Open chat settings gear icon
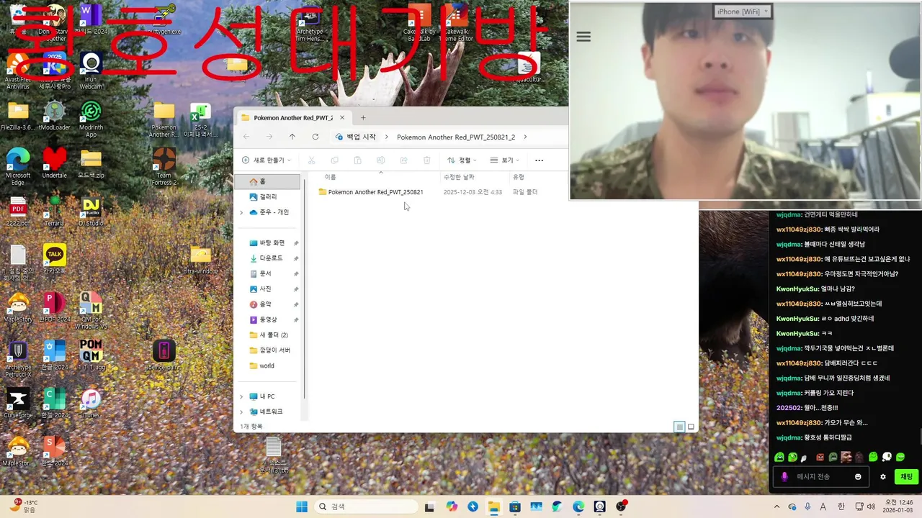The height and width of the screenshot is (518, 922). (x=883, y=476)
